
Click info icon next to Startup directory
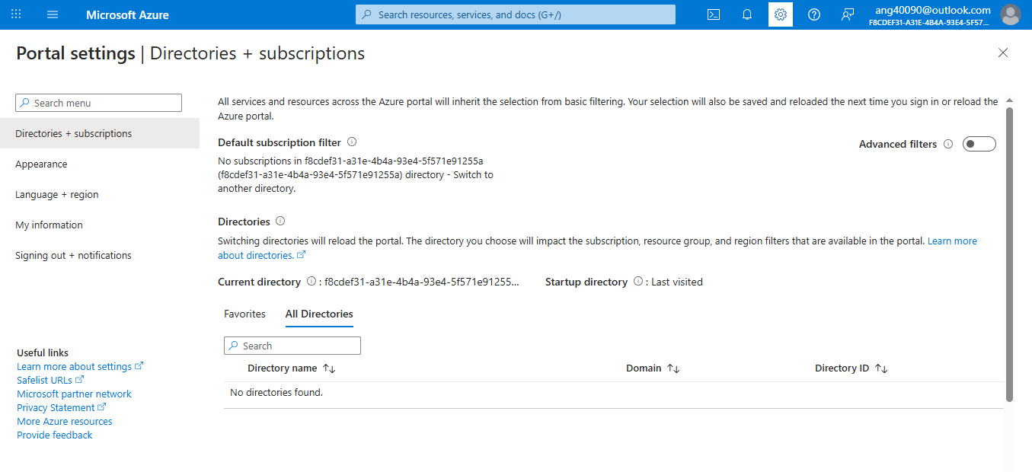pos(638,281)
